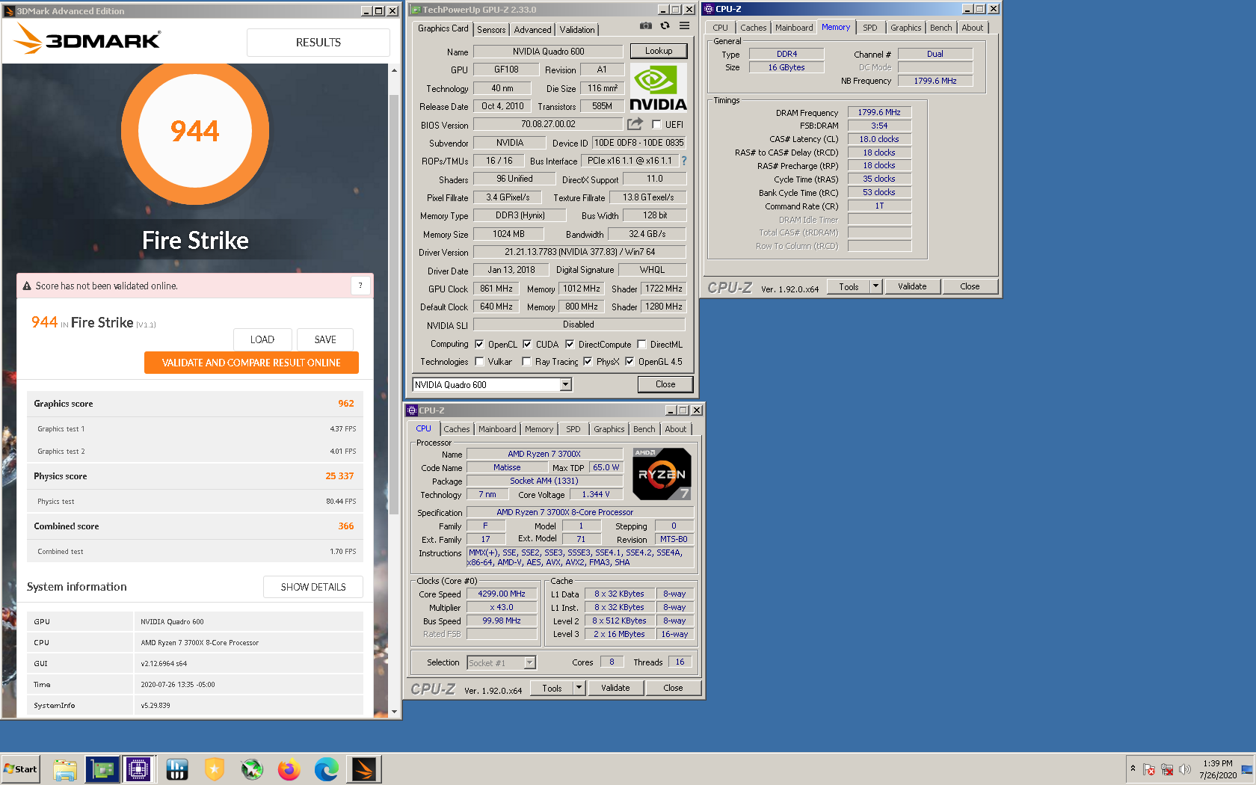Click the LOAD button in 3DMark

[262, 339]
